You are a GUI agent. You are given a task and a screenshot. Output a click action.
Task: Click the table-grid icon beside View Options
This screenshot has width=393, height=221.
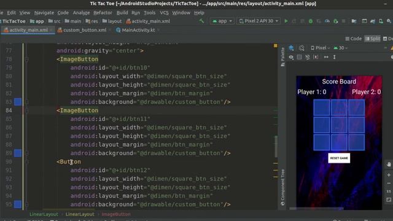pos(299,57)
